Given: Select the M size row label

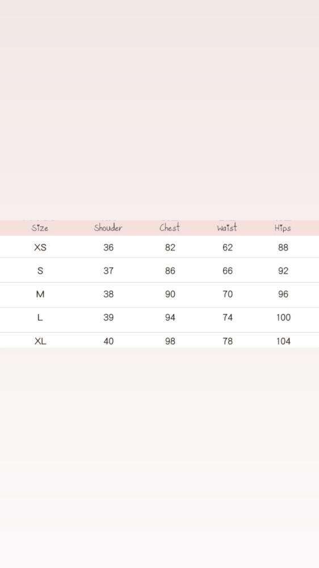Looking at the screenshot, I should [40, 294].
